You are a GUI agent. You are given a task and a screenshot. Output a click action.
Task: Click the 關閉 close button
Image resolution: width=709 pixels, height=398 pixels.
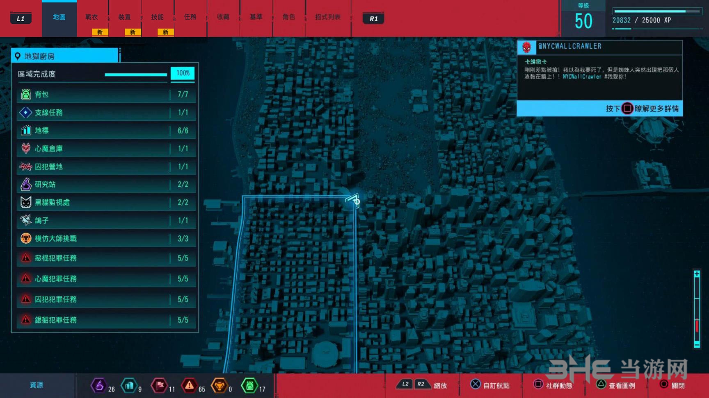click(x=672, y=385)
